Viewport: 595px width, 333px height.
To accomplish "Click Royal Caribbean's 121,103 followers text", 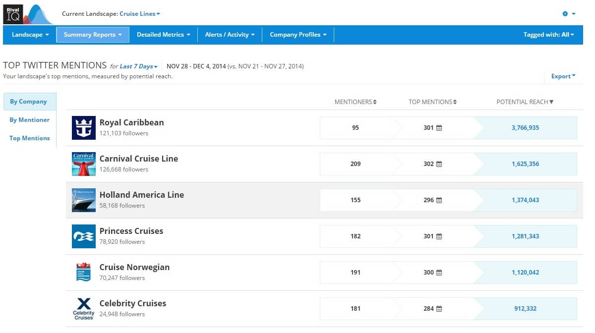I will click(124, 133).
